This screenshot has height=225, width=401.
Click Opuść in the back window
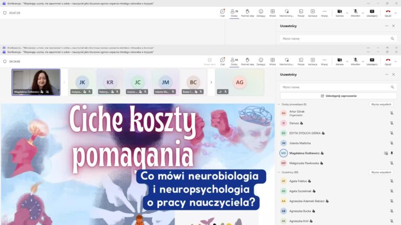click(x=388, y=12)
